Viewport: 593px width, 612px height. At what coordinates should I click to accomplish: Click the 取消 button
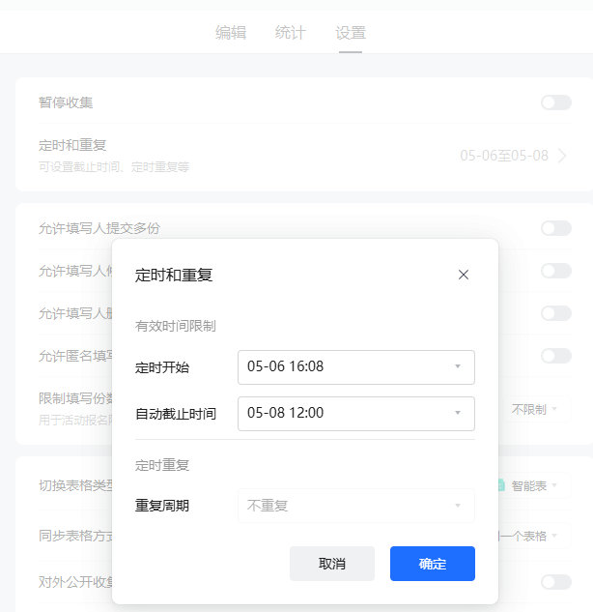(x=331, y=564)
